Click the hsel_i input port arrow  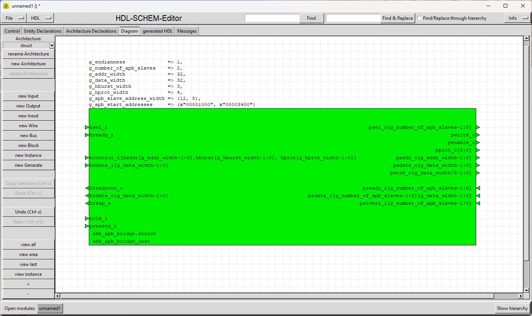coord(87,128)
